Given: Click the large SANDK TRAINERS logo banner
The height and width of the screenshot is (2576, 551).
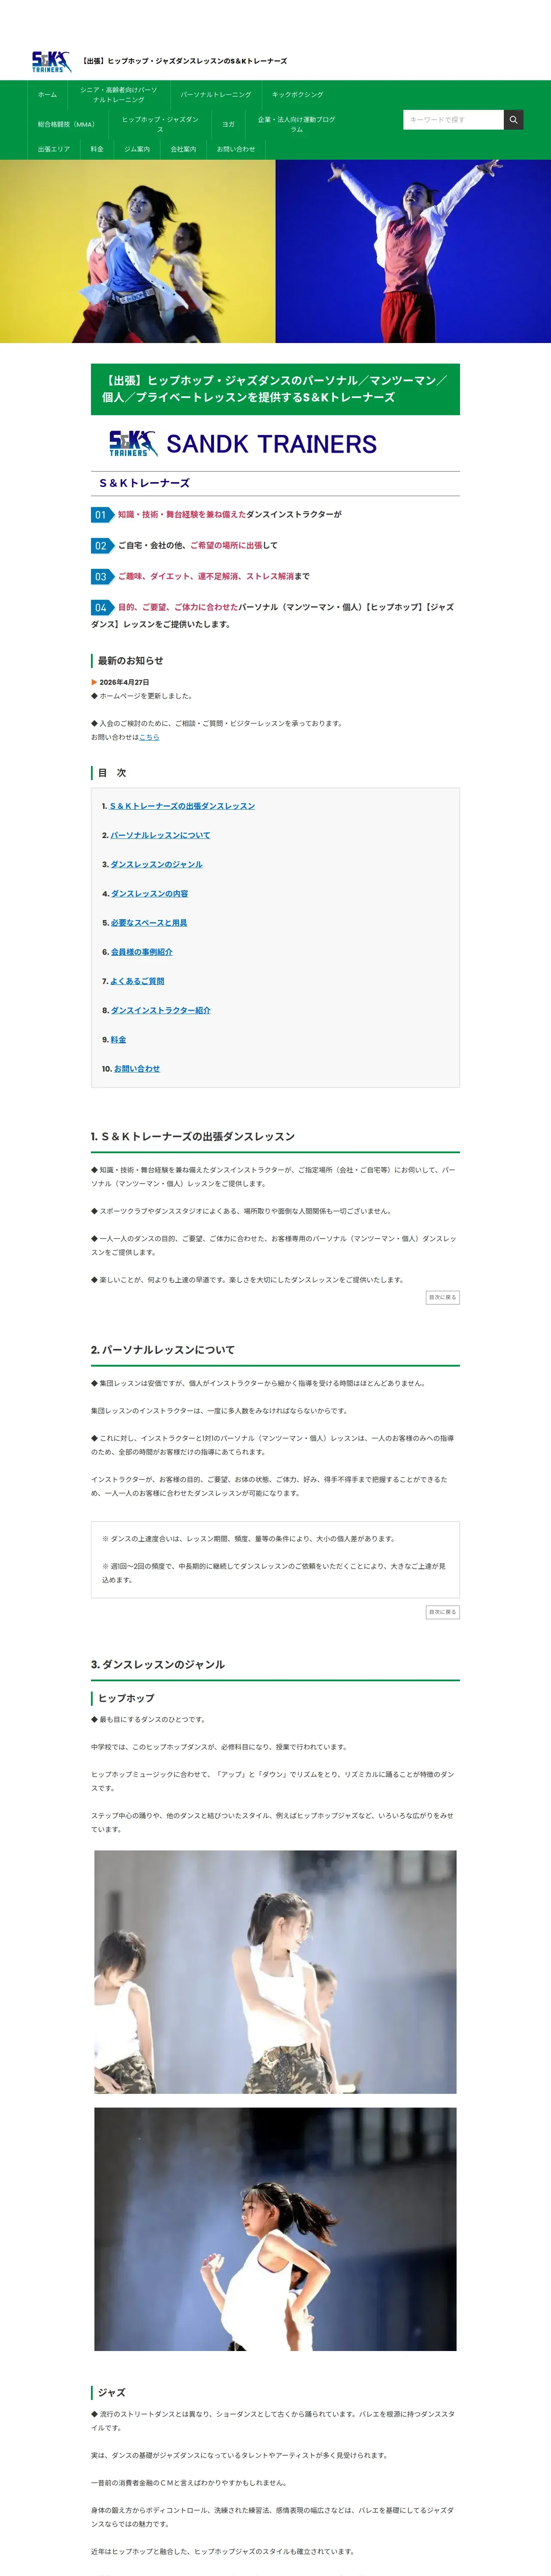Looking at the screenshot, I should click(x=243, y=443).
